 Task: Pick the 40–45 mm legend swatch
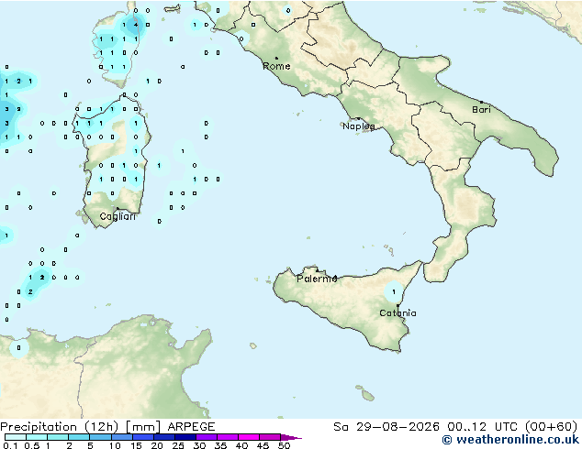coord(249,437)
